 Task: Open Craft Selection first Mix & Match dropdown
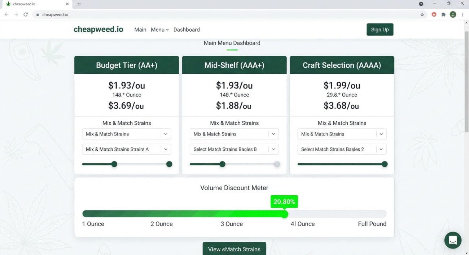[x=342, y=134]
